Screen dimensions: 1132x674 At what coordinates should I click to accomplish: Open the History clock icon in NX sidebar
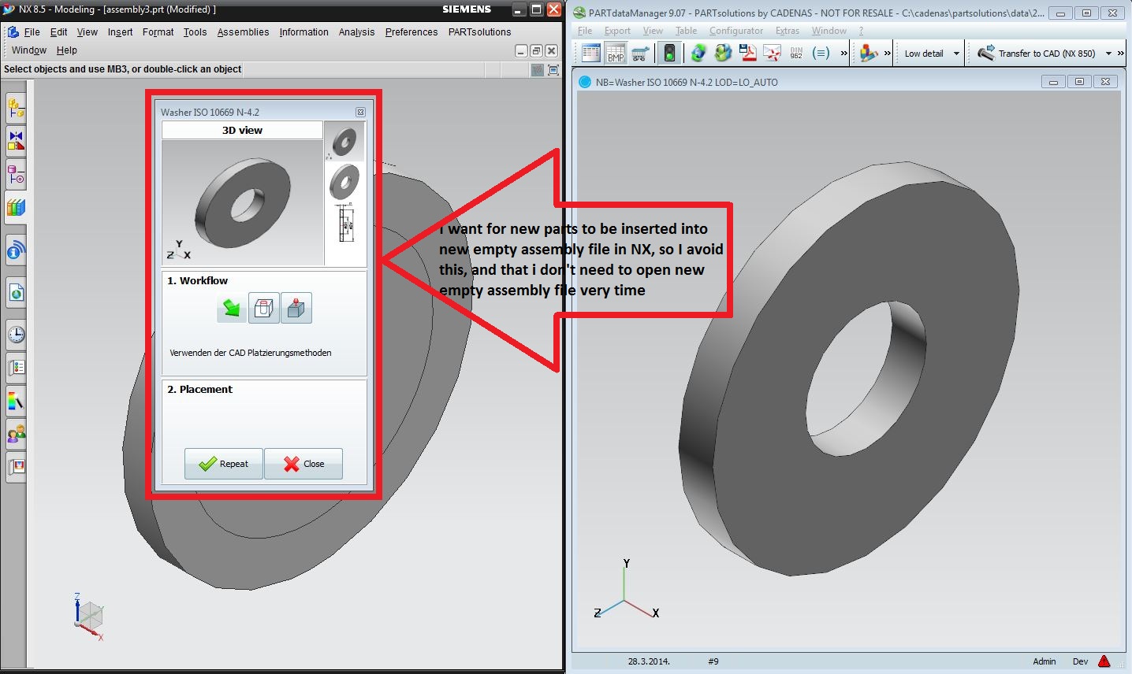16,335
